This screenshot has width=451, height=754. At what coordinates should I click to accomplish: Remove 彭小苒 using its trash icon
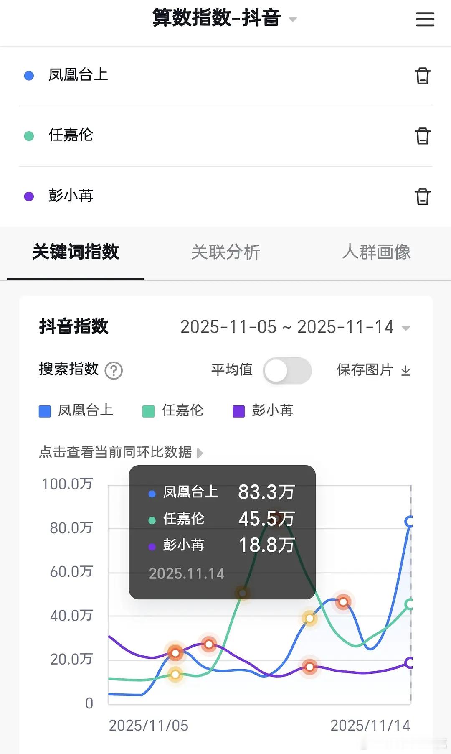tap(422, 196)
